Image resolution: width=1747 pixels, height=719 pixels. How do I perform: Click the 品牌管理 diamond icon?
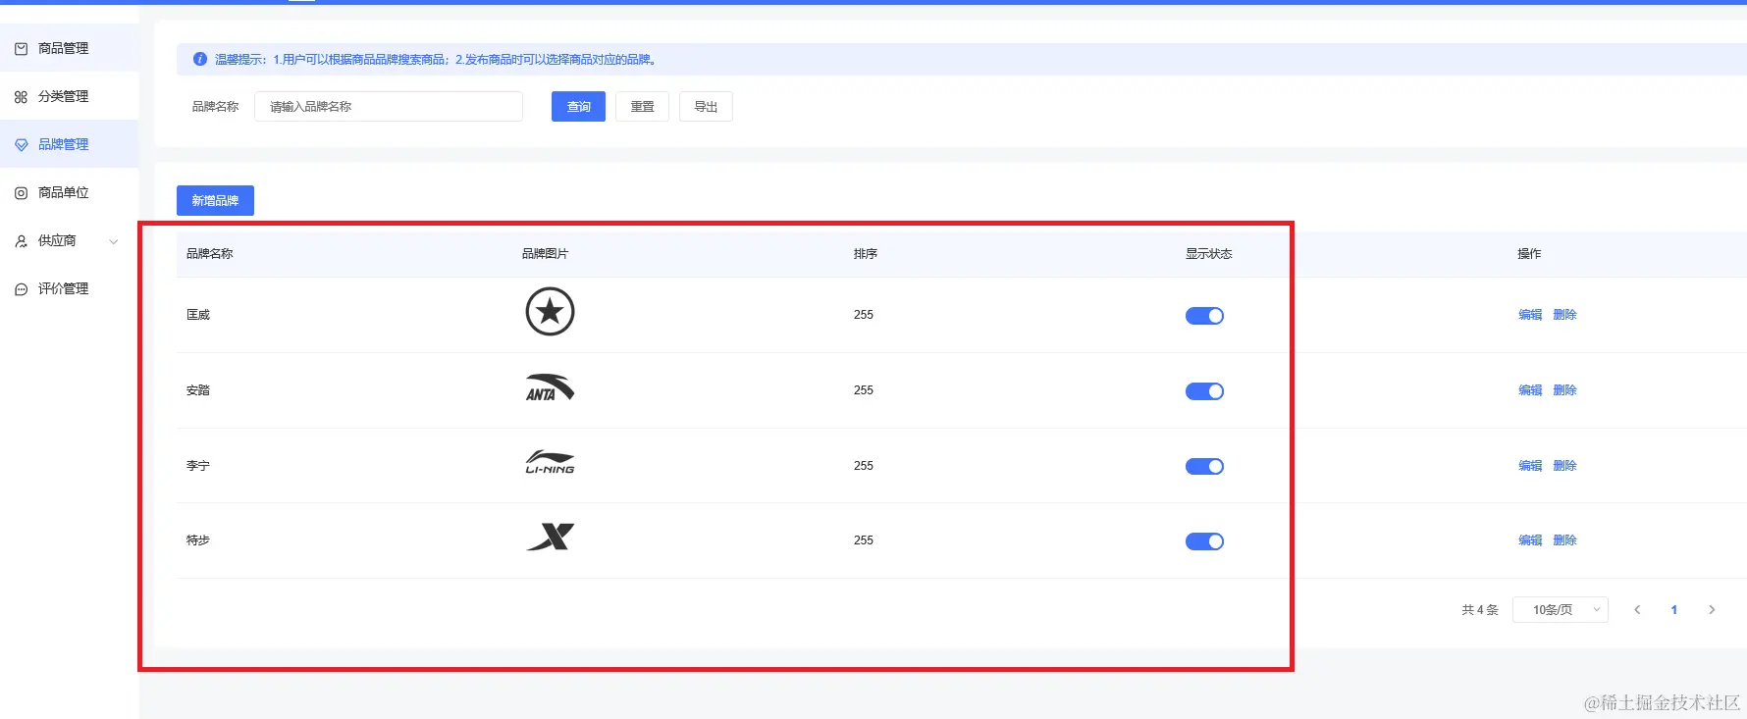[x=21, y=144]
